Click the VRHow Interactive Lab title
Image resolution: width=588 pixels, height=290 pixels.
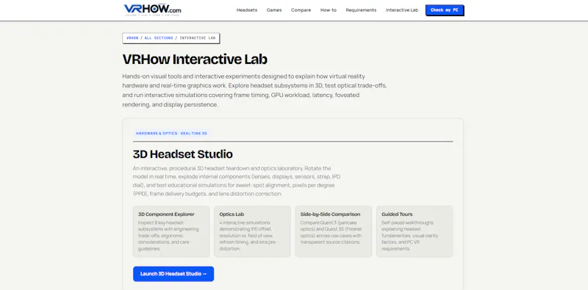click(x=195, y=59)
